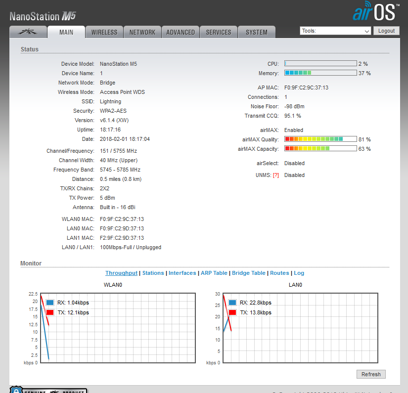
Task: Click the Frequency Band value 5745 - 5785 MHz
Action: point(120,170)
